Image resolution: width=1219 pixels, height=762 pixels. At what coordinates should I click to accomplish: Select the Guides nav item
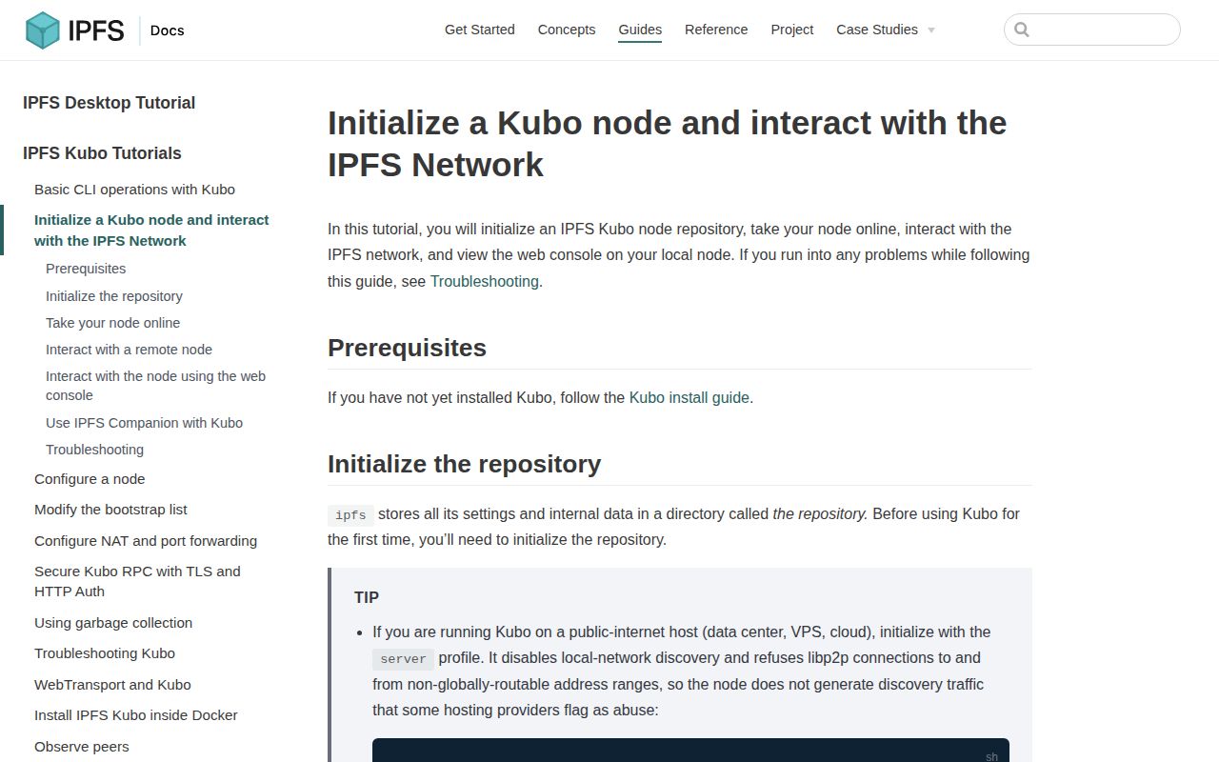(640, 30)
